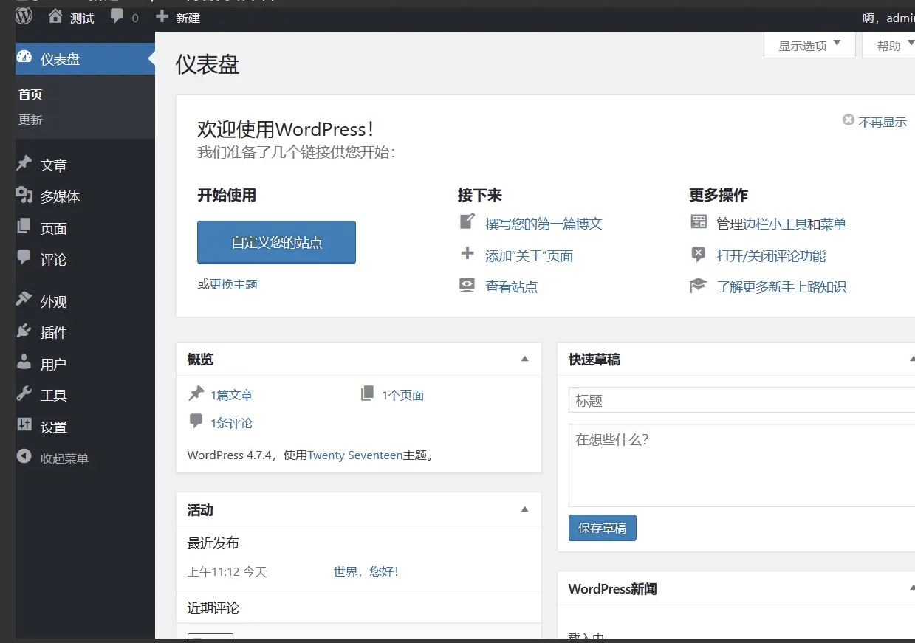915x643 pixels.
Task: Follow the 了解更多新手上路知识 link
Action: 781,287
